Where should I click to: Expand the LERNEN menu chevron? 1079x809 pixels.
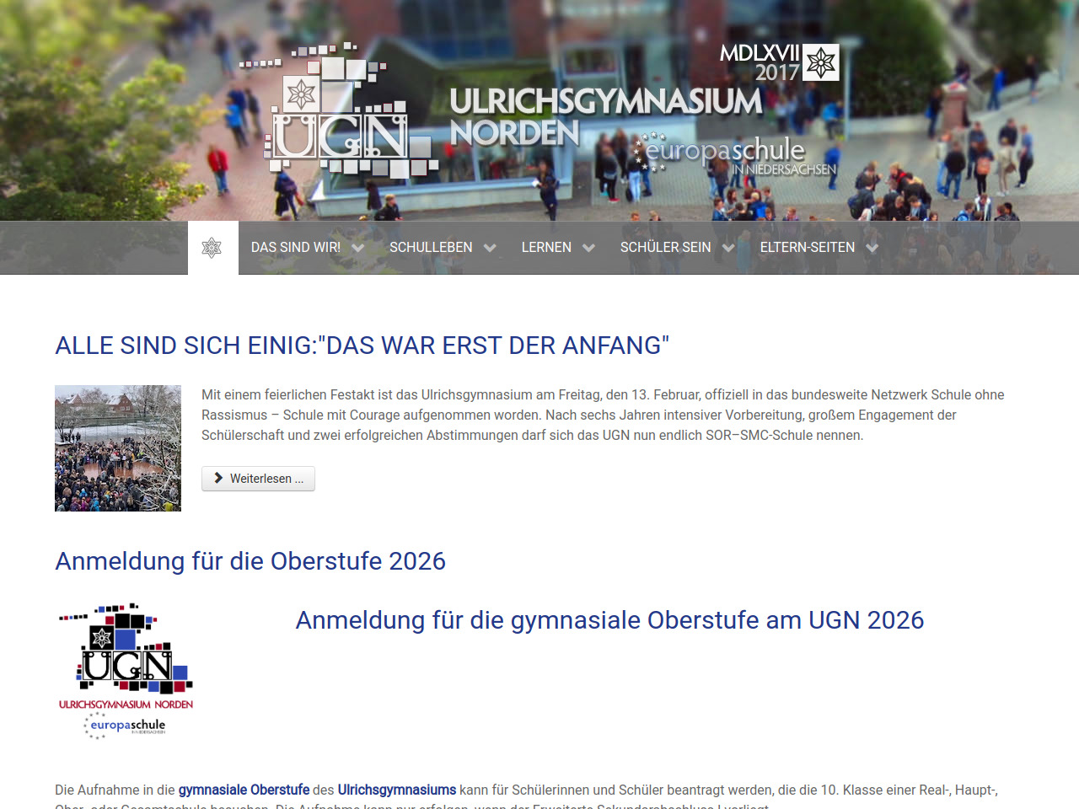588,248
